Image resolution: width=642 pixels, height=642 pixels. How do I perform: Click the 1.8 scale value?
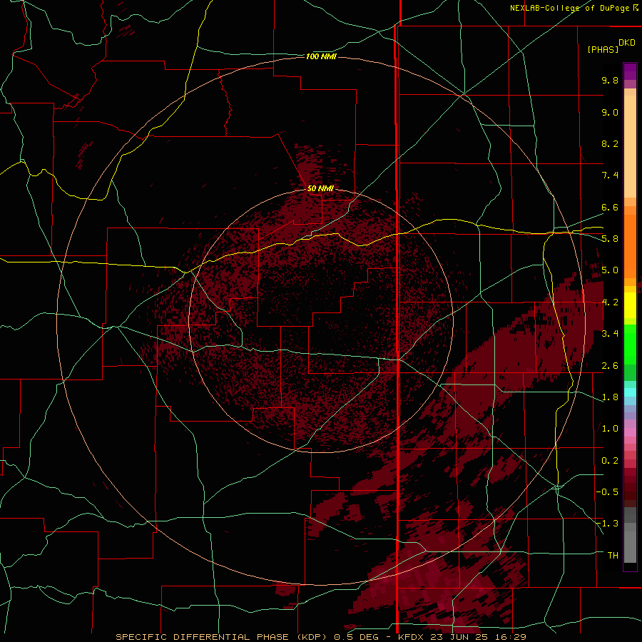pos(610,397)
